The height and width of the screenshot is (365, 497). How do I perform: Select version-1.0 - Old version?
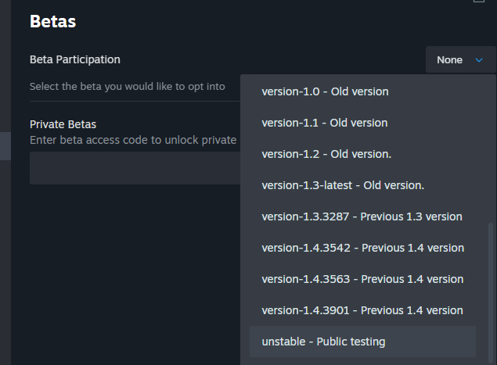click(362, 91)
